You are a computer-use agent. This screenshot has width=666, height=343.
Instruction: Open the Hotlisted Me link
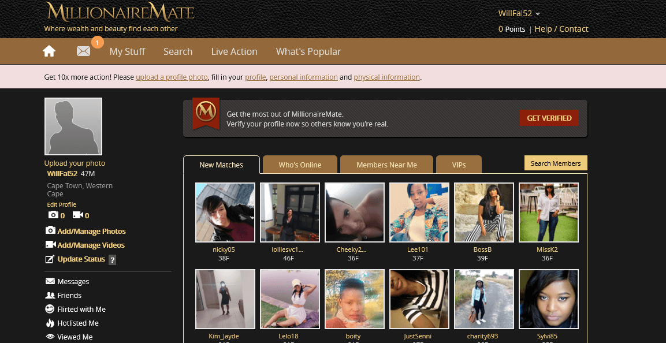click(x=78, y=323)
